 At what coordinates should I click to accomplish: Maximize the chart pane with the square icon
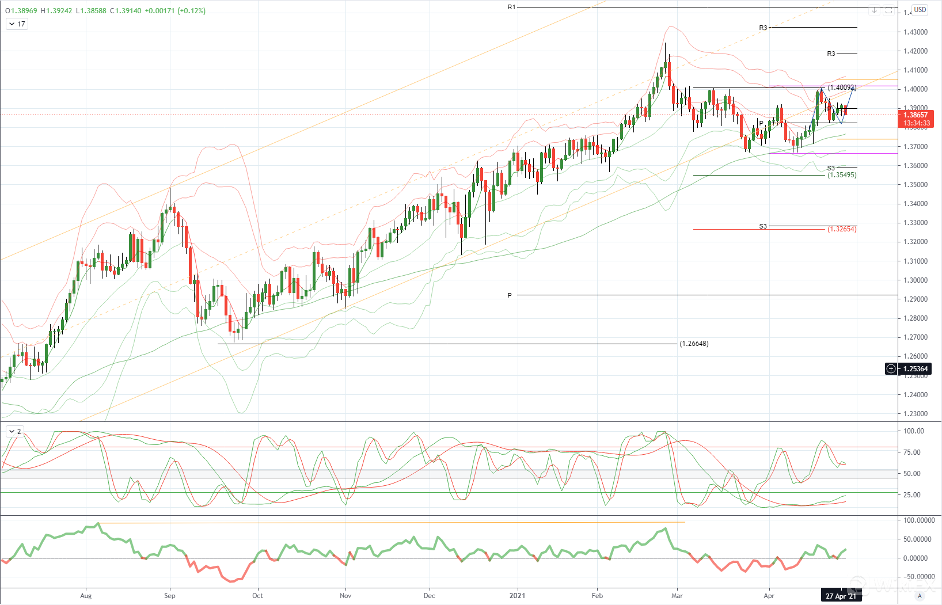[888, 10]
